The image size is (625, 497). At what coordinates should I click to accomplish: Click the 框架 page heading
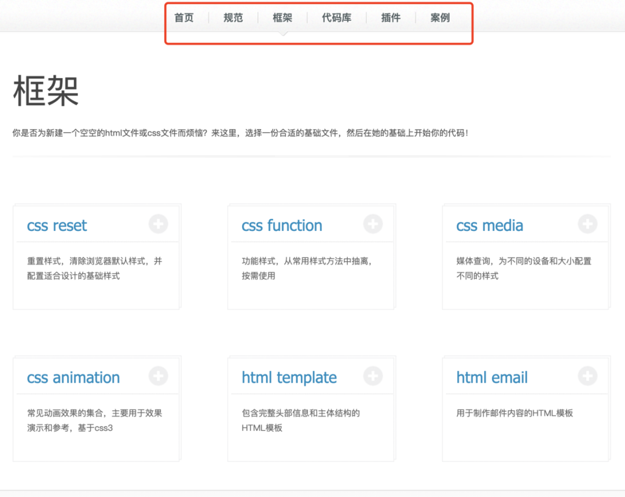[x=46, y=91]
